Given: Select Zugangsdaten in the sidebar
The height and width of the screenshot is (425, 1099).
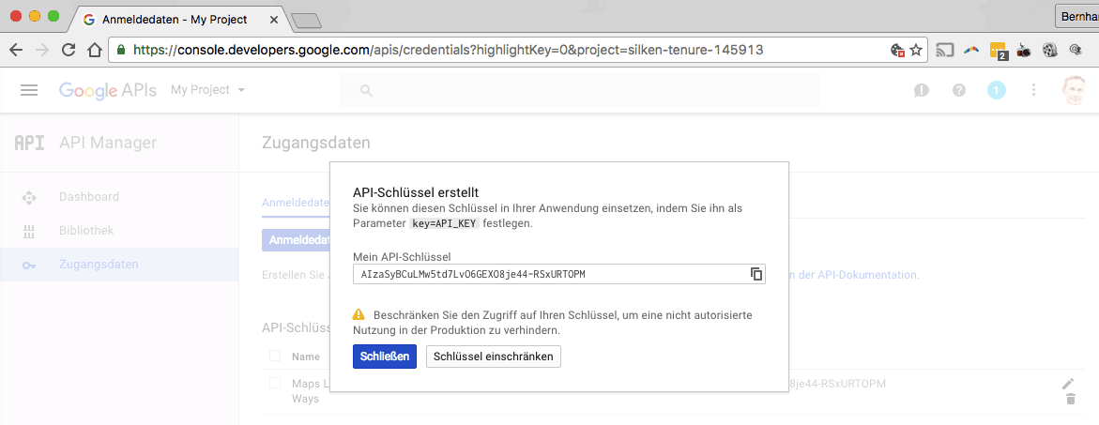Looking at the screenshot, I should (x=119, y=265).
